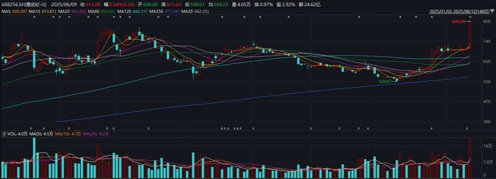Expand the date range dropdown triangle

[x=492, y=11]
